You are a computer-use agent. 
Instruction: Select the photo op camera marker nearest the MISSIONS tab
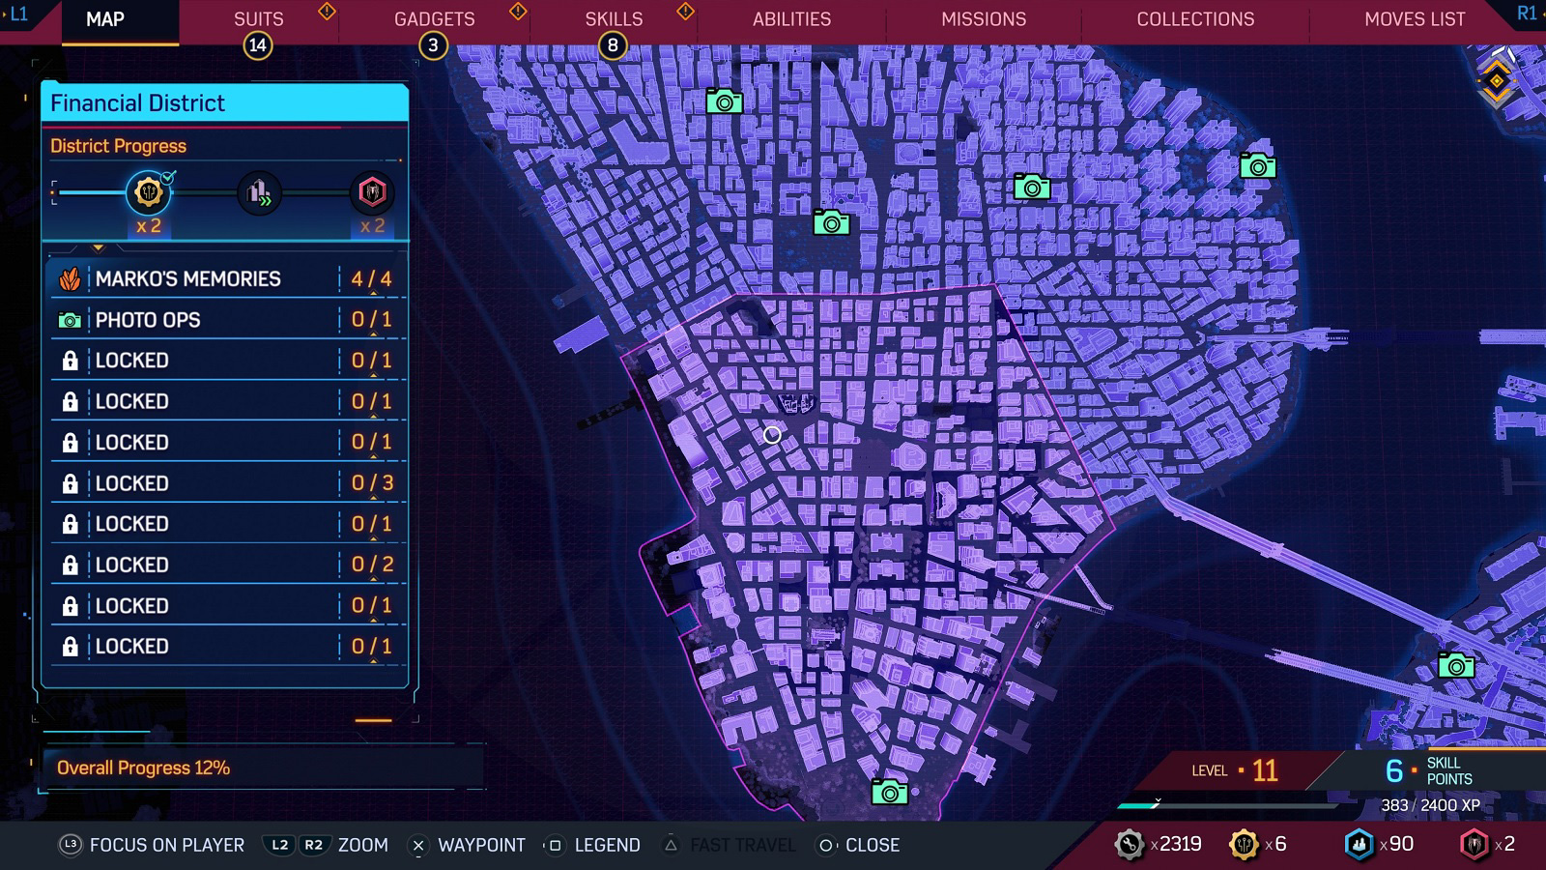pos(1031,187)
